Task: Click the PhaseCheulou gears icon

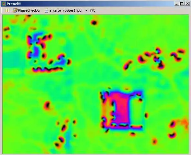Action: (15, 10)
